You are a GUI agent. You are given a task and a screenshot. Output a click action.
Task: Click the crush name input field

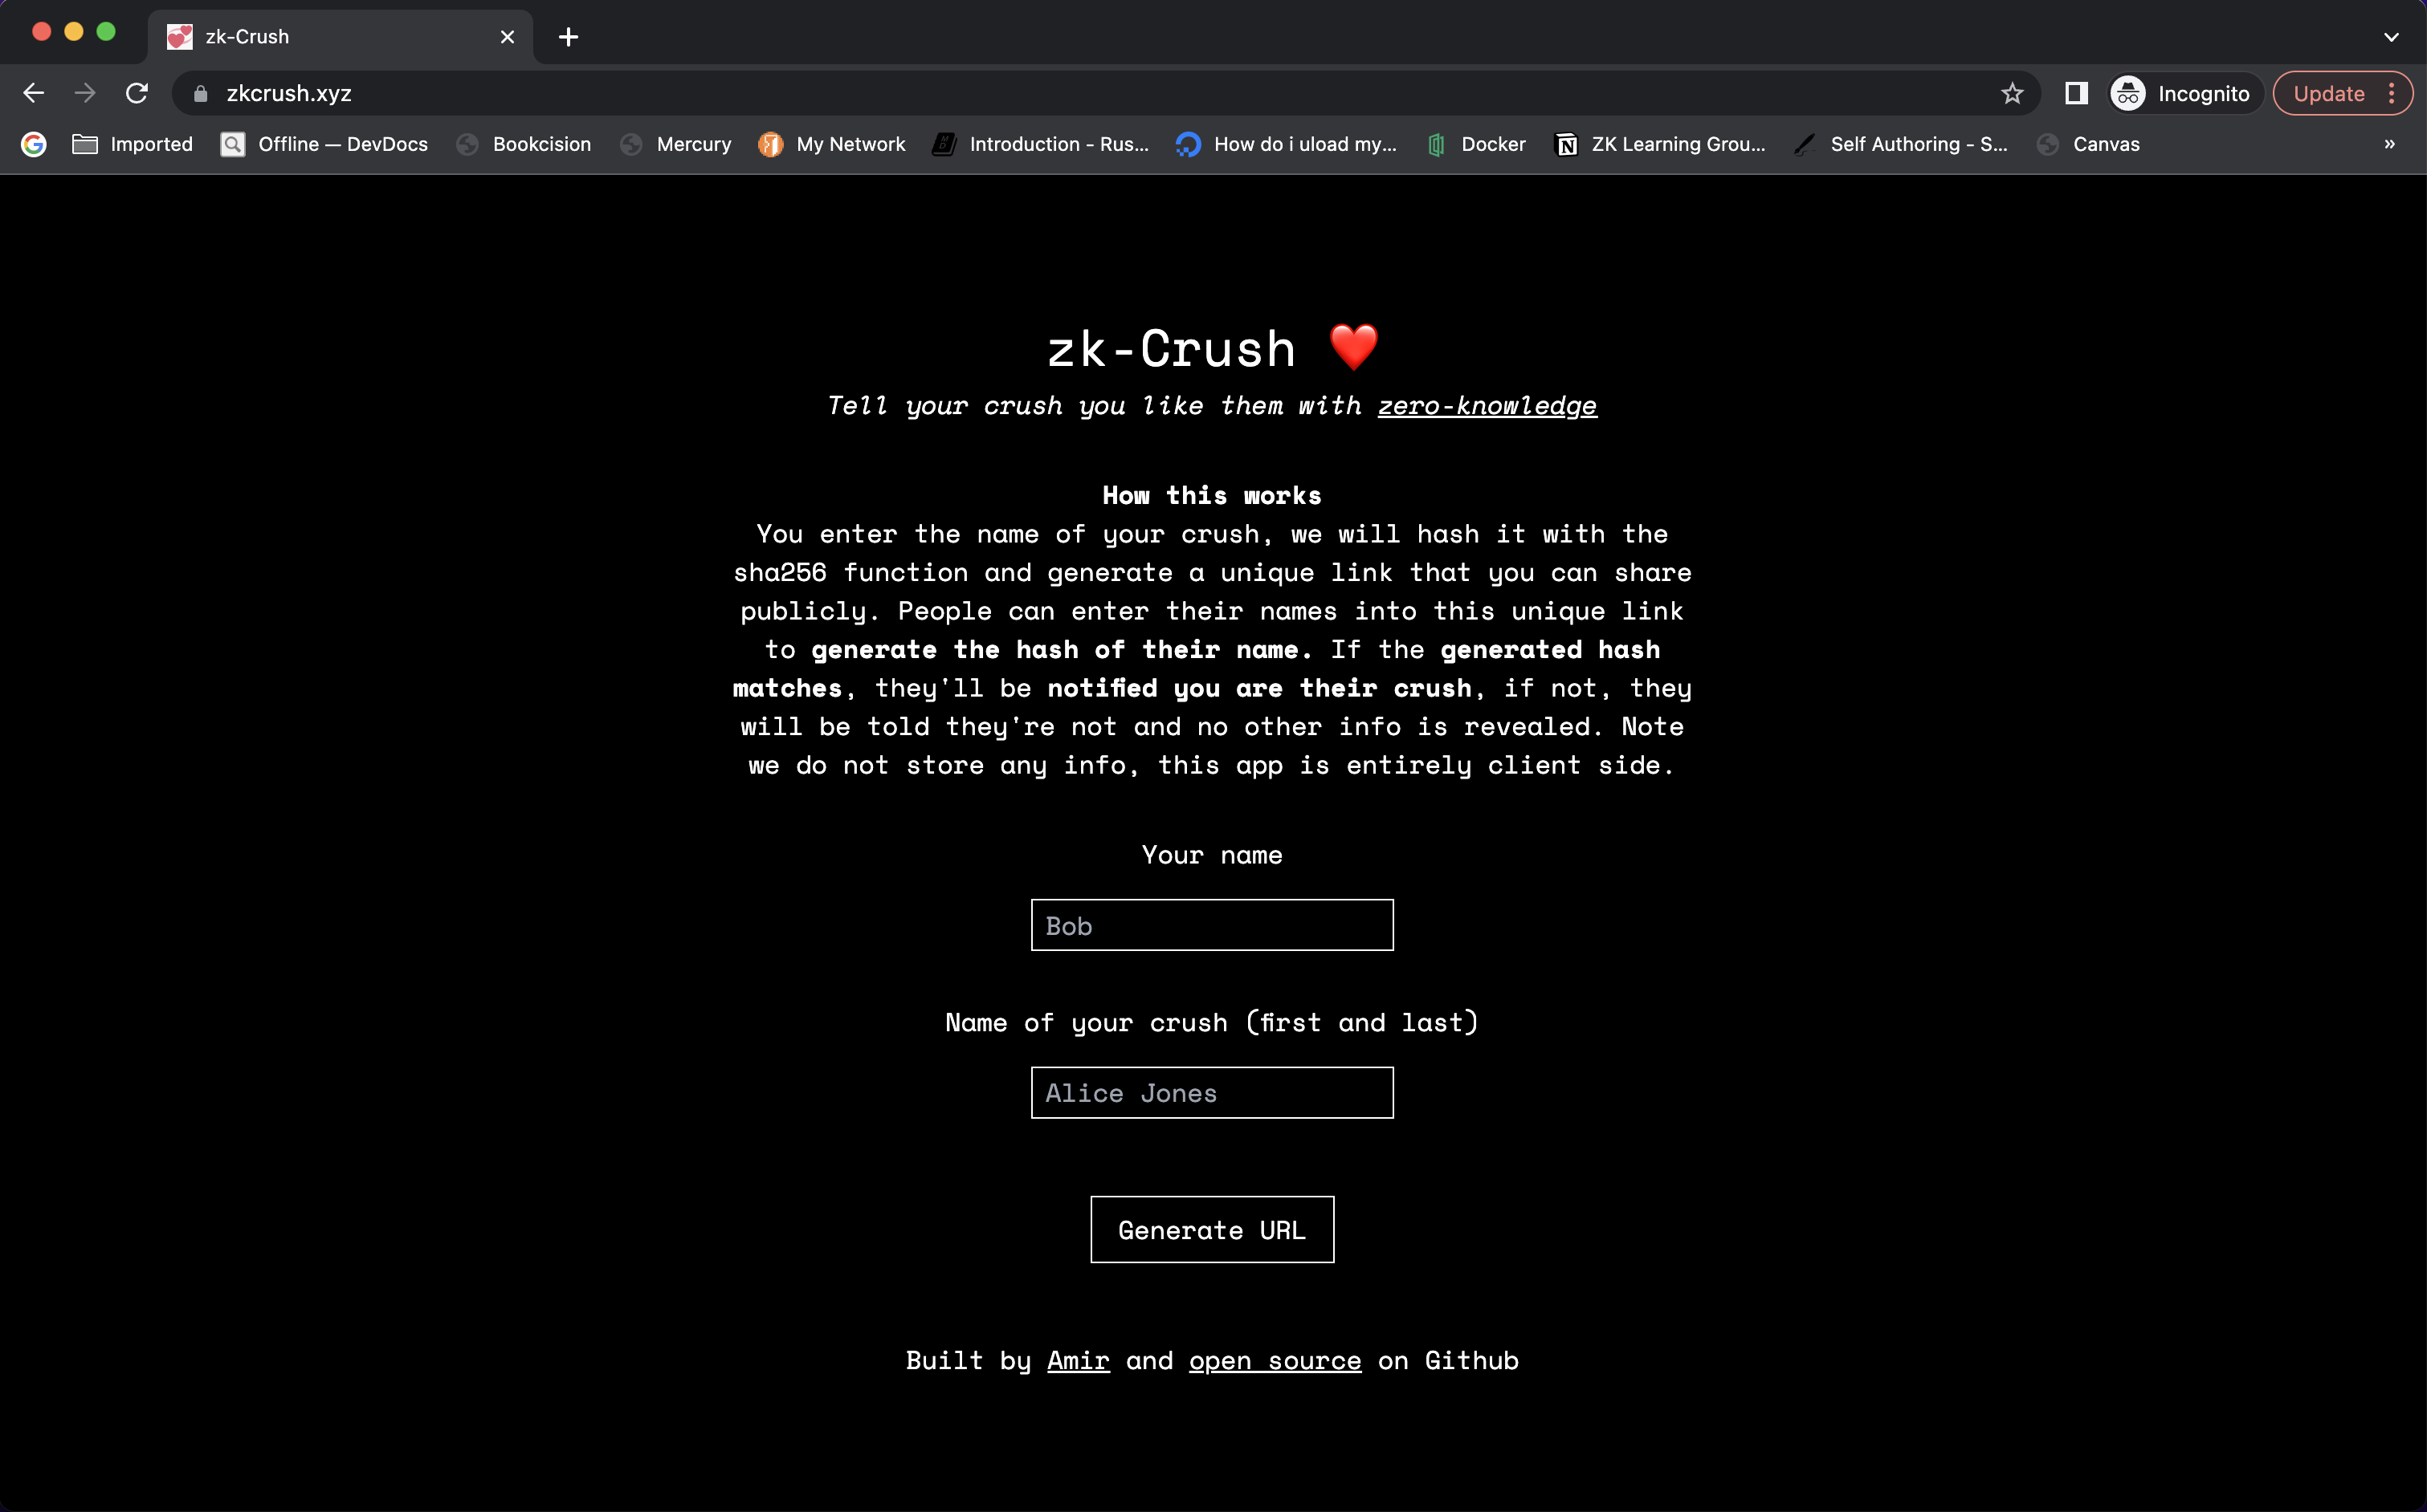pyautogui.click(x=1212, y=1092)
